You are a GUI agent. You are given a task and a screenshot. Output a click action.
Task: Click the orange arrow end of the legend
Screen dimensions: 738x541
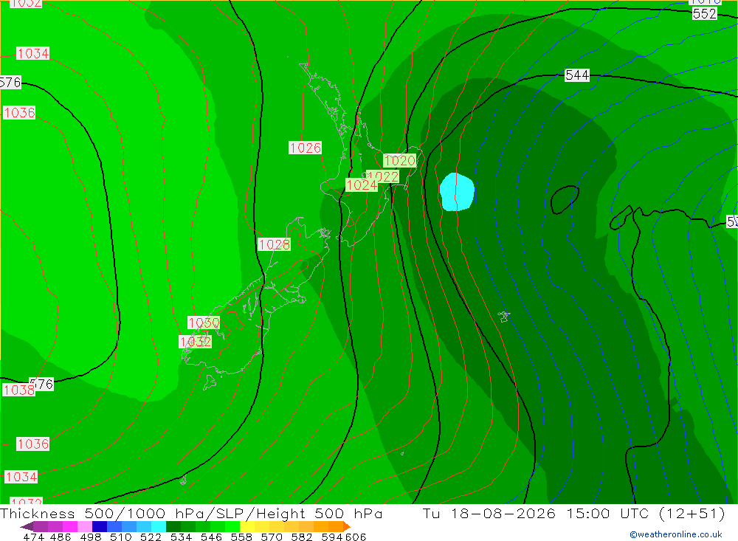tap(346, 526)
